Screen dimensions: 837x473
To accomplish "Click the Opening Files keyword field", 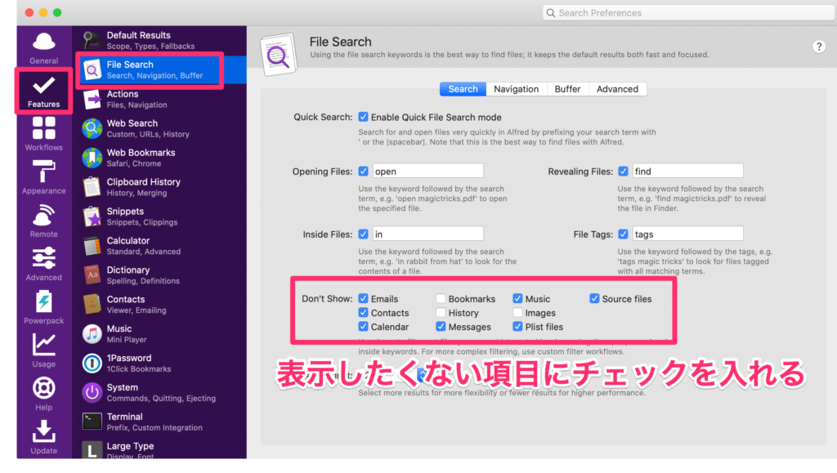I will [427, 172].
